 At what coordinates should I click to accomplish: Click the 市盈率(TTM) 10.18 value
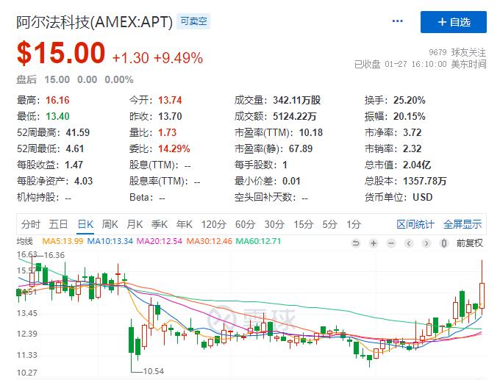[x=311, y=132]
